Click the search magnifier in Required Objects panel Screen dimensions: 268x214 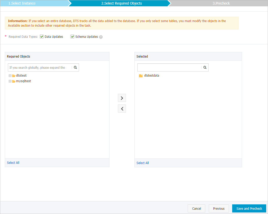tap(75, 67)
